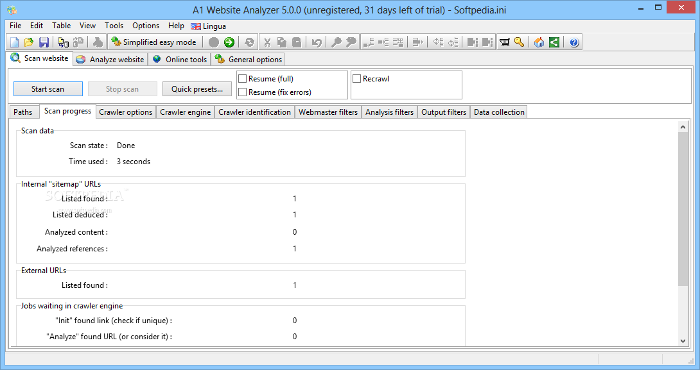The width and height of the screenshot is (700, 370).
Task: Click the blue help question mark icon
Action: tap(574, 42)
